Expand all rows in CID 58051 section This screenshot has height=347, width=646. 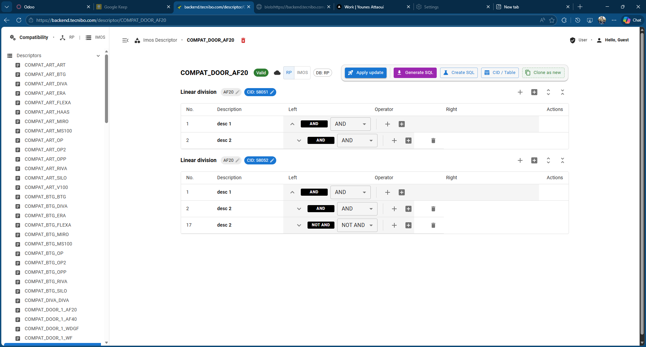click(548, 92)
